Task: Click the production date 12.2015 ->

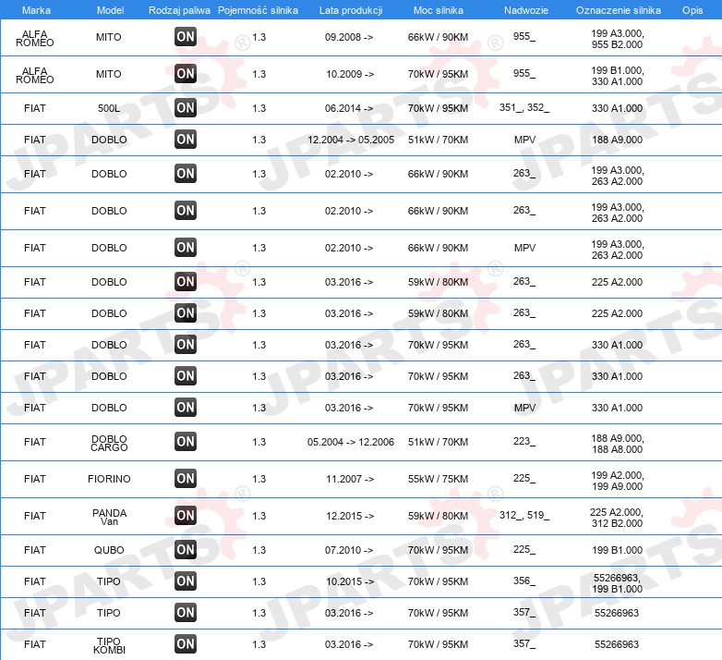Action: 350,516
